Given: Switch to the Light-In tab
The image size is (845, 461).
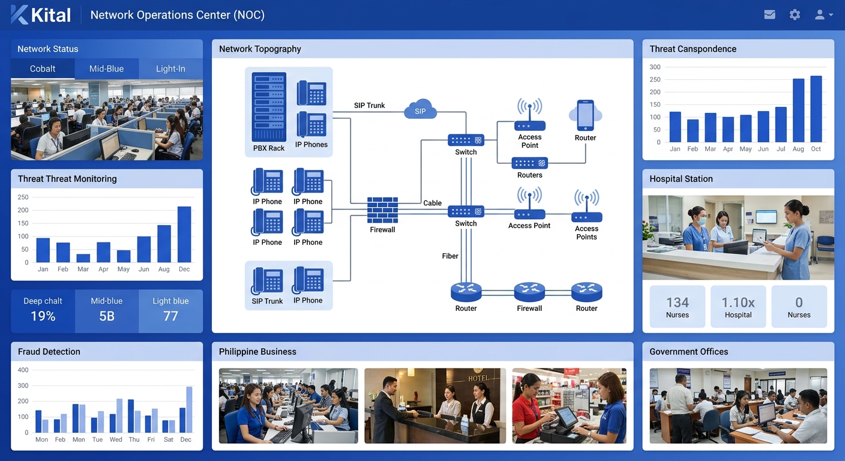Looking at the screenshot, I should click(171, 68).
